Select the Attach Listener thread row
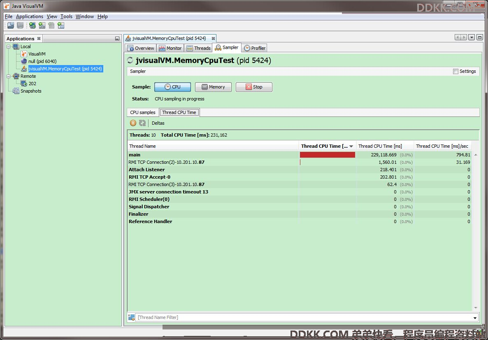The width and height of the screenshot is (488, 340). [300, 170]
